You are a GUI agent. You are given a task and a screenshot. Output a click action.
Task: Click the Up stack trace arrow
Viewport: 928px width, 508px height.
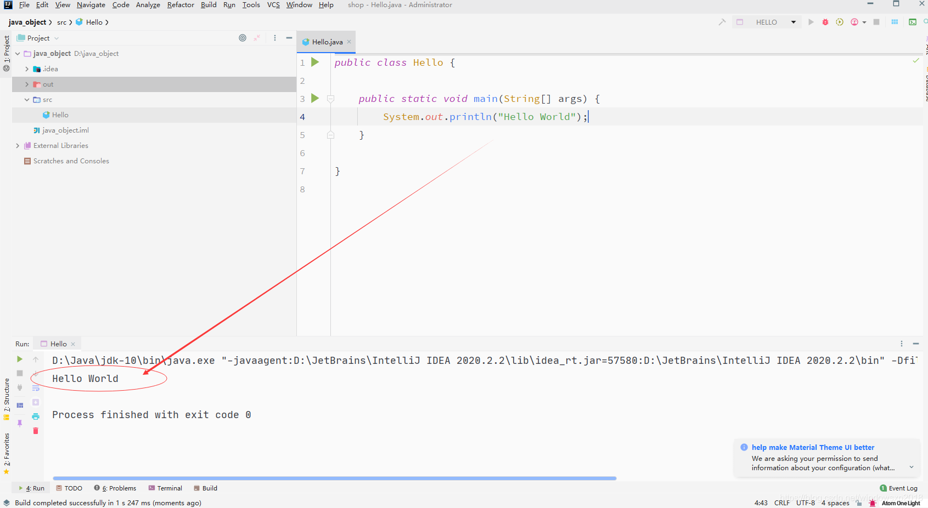tap(36, 359)
